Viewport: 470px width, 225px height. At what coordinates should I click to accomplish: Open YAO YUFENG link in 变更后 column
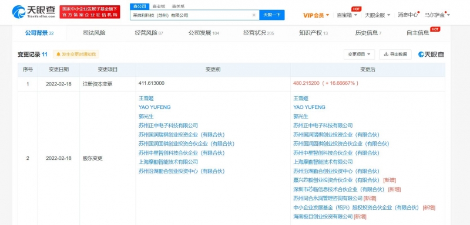click(x=309, y=107)
